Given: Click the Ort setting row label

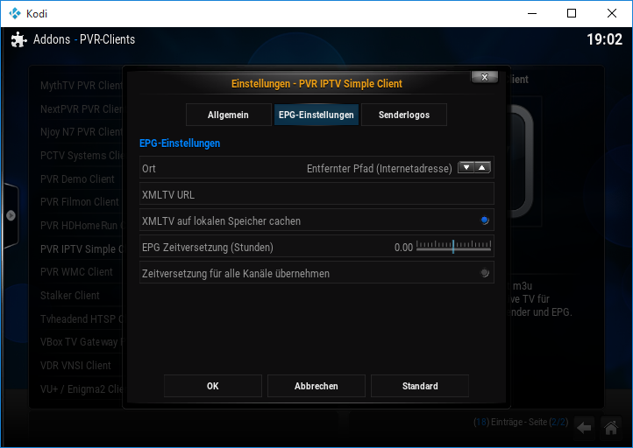Looking at the screenshot, I should coord(148,168).
